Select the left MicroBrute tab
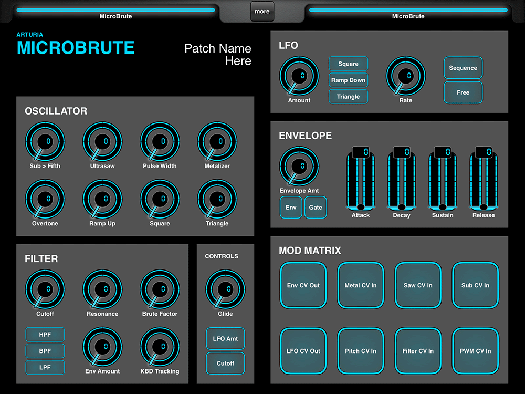The width and height of the screenshot is (525, 394). 115,13
